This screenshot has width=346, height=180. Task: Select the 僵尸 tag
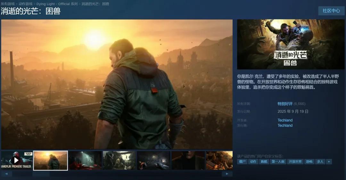[242, 162]
